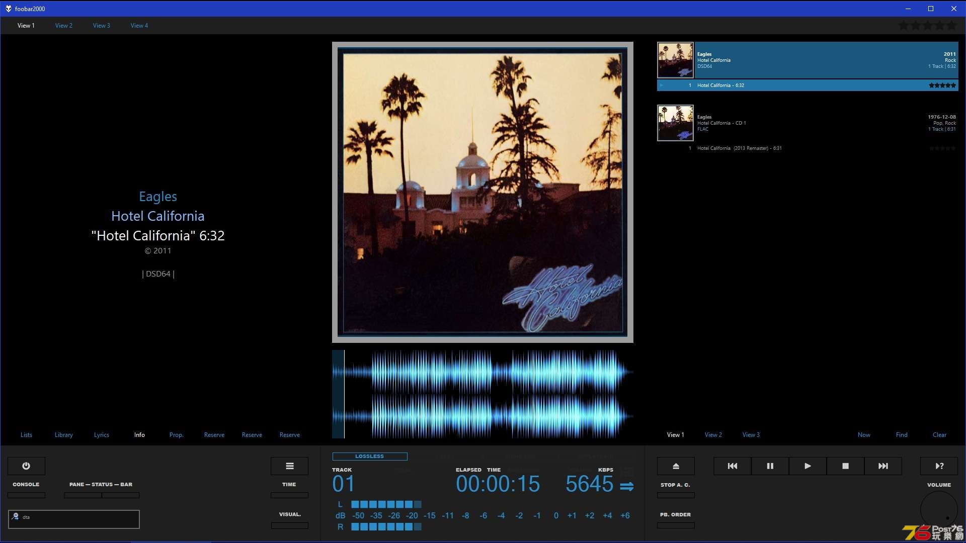Click the double-arrow playback order icon beside 5645
The width and height of the screenshot is (966, 543).
coord(626,486)
